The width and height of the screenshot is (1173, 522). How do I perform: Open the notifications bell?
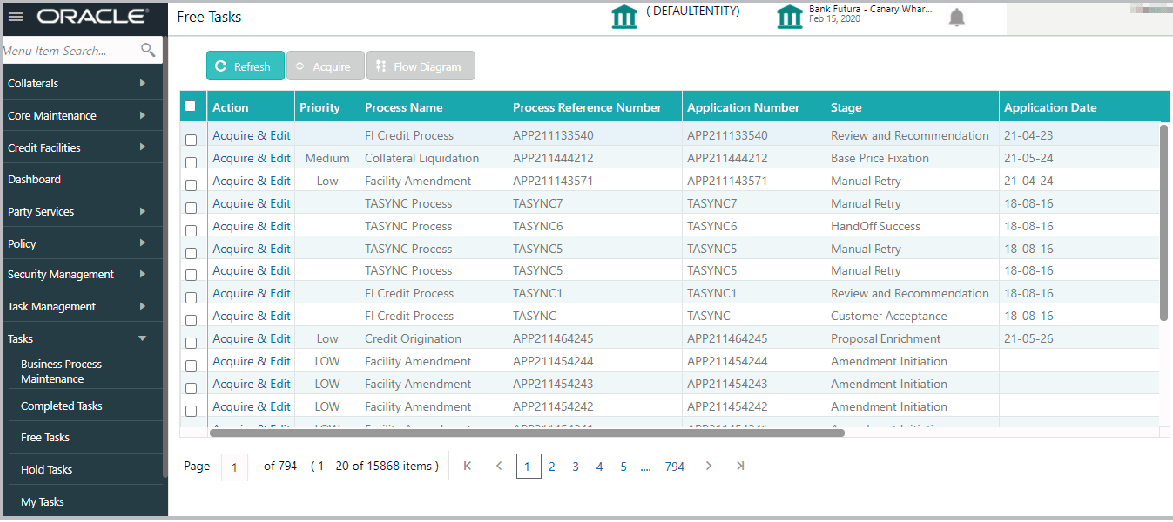tap(956, 18)
